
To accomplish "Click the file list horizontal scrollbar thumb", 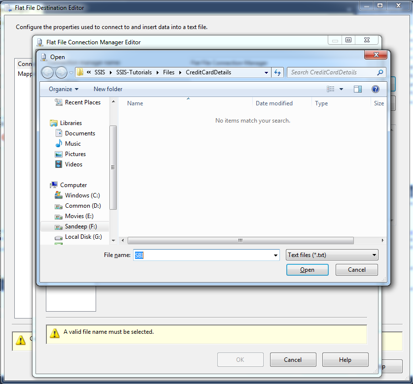I will click(x=241, y=240).
